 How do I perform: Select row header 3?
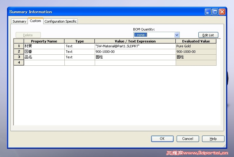[19, 57]
